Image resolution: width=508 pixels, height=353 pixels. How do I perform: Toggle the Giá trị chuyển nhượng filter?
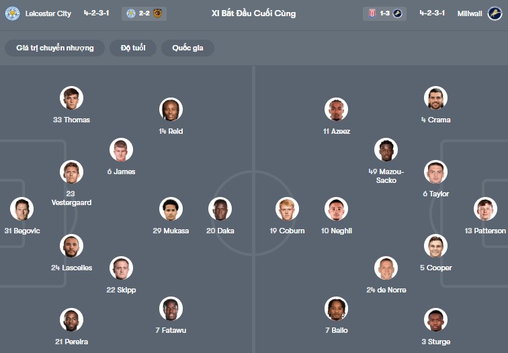click(55, 48)
